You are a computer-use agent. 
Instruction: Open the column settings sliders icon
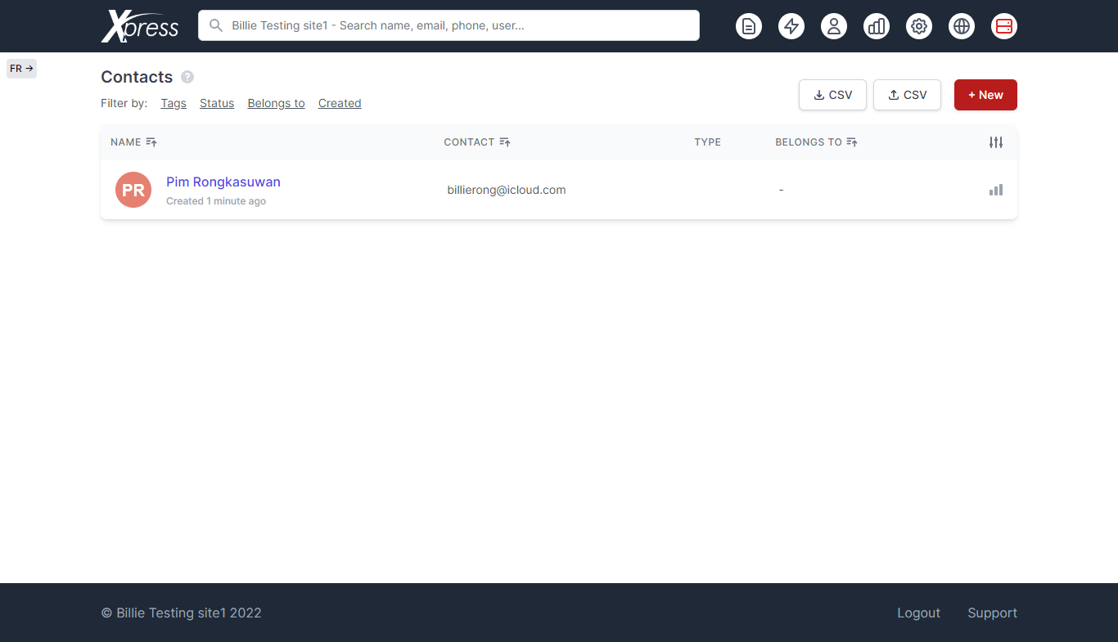pos(995,142)
